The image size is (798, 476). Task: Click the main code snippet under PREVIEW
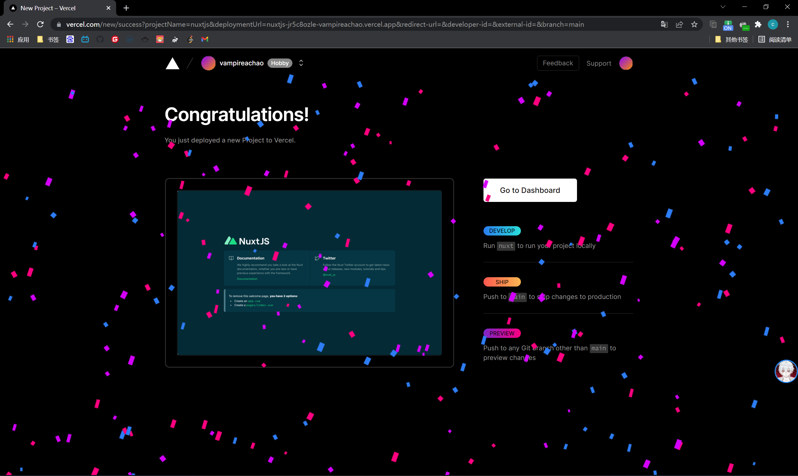[x=598, y=348]
